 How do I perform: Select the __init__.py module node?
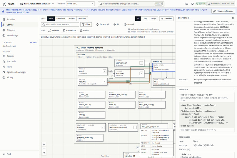click(x=92, y=95)
